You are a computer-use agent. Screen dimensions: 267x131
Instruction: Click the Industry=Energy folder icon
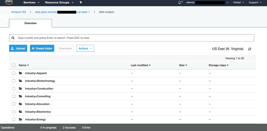pyautogui.click(x=21, y=119)
